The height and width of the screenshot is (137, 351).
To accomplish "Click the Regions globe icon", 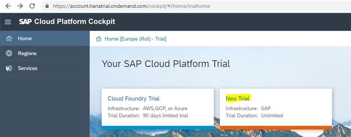I will pos(9,53).
